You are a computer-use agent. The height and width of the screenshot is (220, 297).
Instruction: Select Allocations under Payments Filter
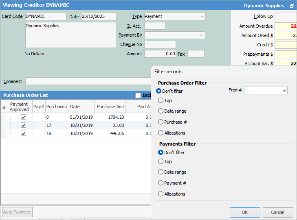161,194
